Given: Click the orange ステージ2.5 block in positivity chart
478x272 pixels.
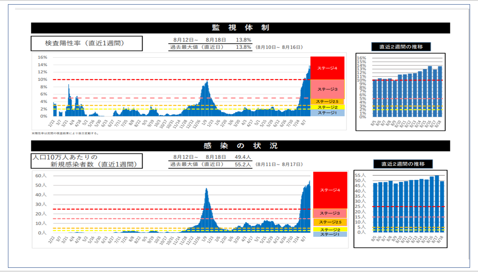Looking at the screenshot, I should pyautogui.click(x=327, y=102).
